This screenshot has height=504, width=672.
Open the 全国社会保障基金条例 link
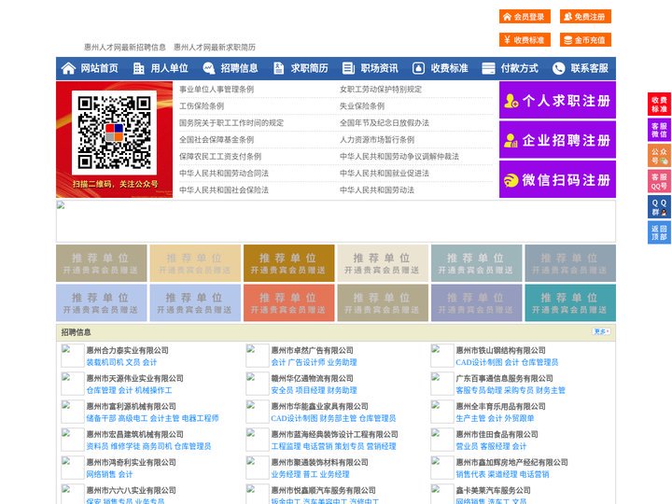[x=217, y=139]
